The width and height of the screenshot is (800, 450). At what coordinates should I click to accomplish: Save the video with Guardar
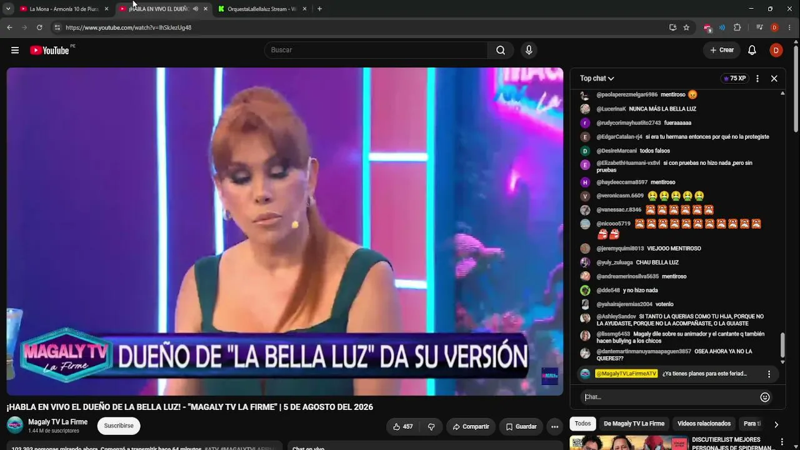pyautogui.click(x=521, y=427)
